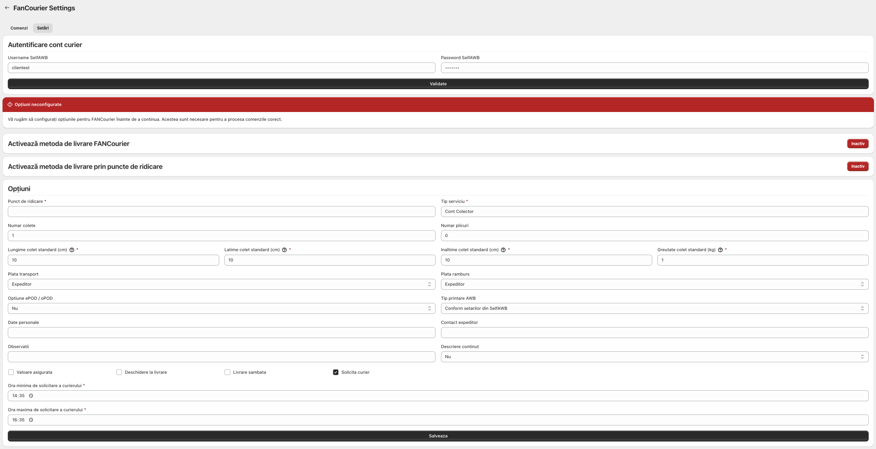Image resolution: width=876 pixels, height=449 pixels.
Task: Click 'Activează metoda de livrare FANCourier' heading
Action: click(x=68, y=144)
